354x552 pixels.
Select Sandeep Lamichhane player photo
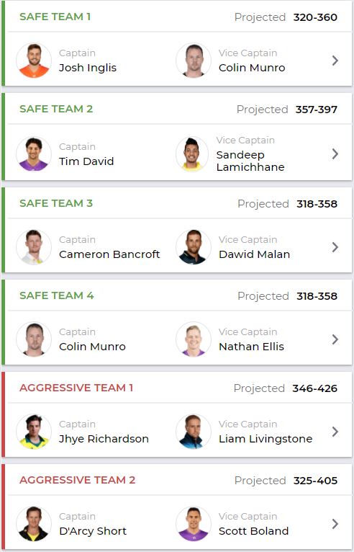(x=194, y=153)
